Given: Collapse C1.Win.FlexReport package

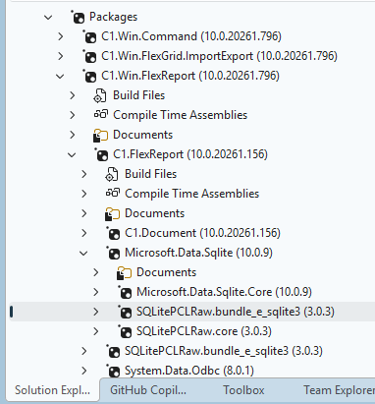Looking at the screenshot, I should [x=60, y=76].
